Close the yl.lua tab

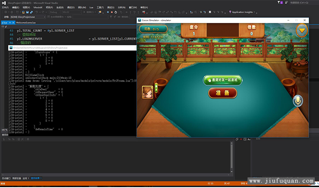pos(13,22)
